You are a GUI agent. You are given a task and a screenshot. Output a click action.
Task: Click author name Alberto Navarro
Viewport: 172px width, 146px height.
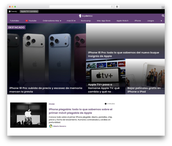[x=60, y=126]
